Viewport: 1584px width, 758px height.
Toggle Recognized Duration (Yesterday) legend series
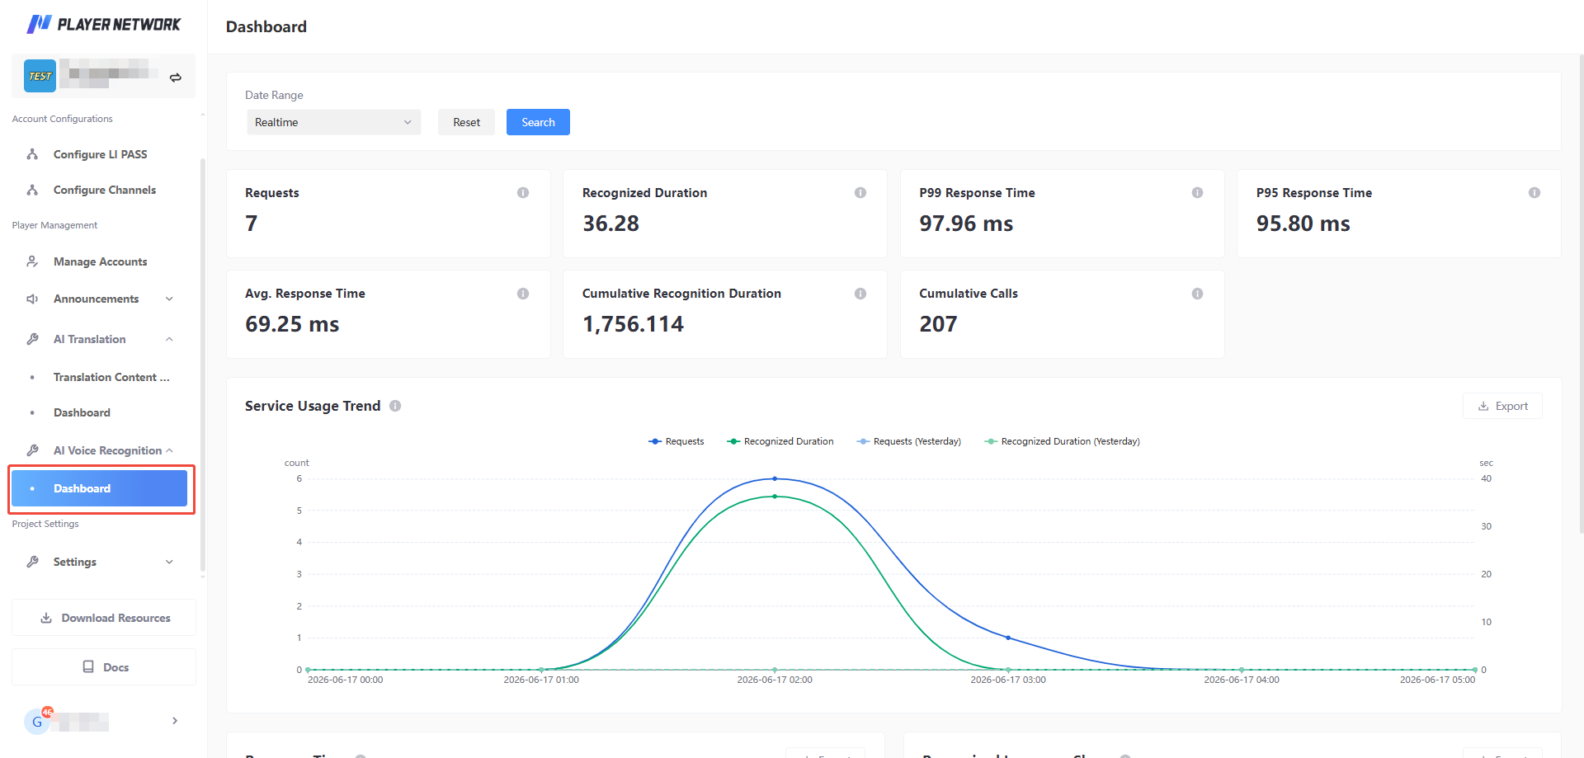[1063, 441]
